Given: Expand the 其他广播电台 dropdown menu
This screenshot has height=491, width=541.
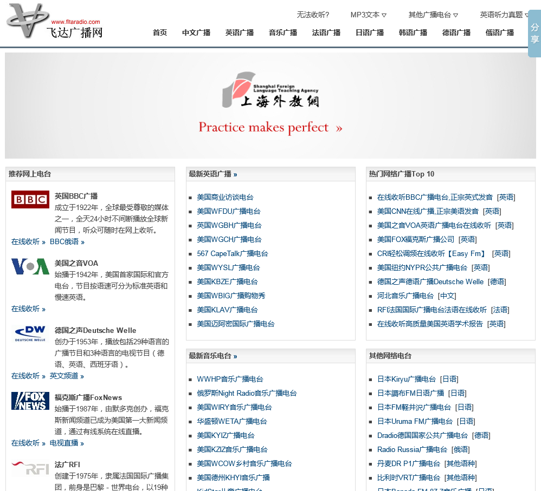Looking at the screenshot, I should tap(433, 15).
